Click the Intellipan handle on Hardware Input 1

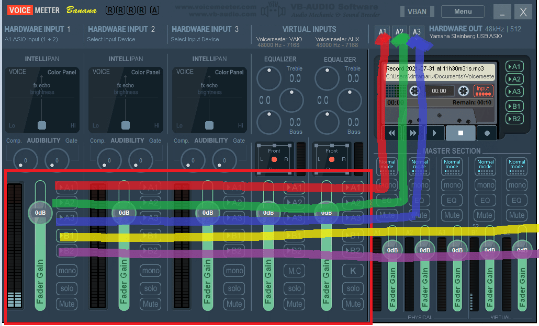tap(41, 125)
